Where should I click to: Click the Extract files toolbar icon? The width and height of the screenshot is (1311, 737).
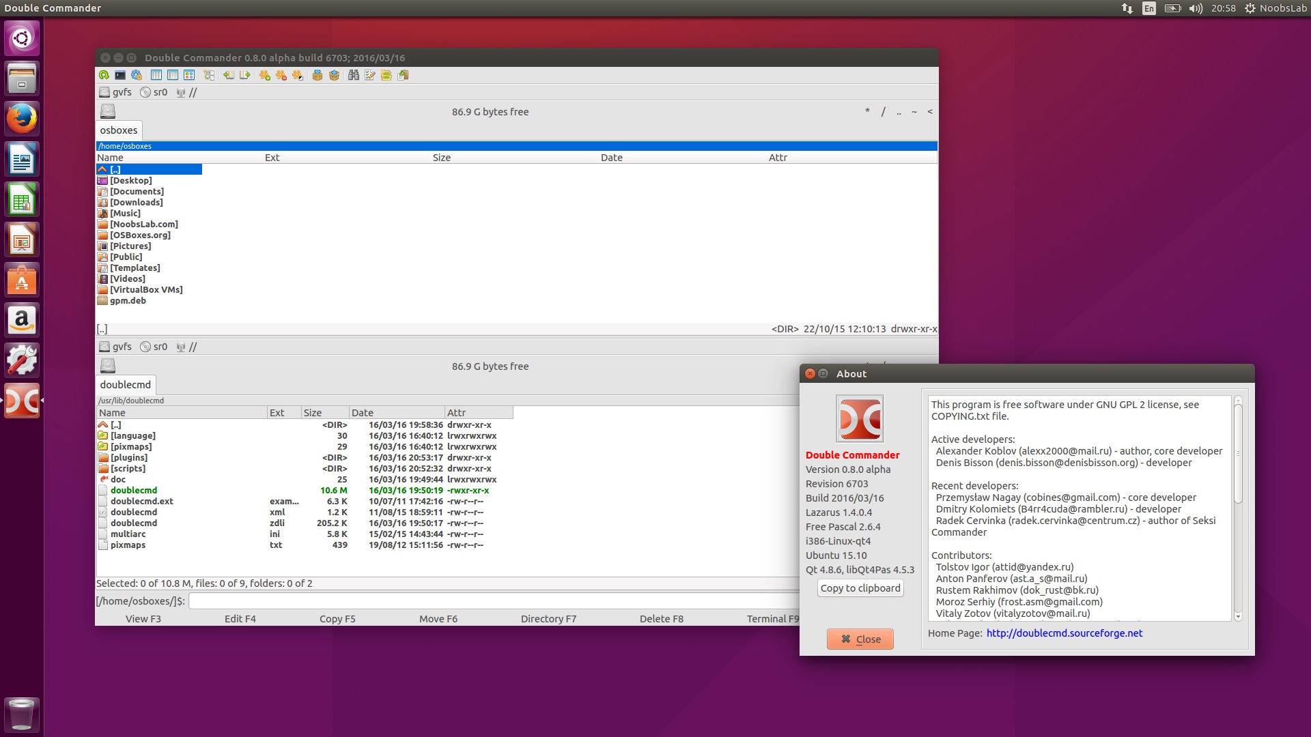click(335, 76)
